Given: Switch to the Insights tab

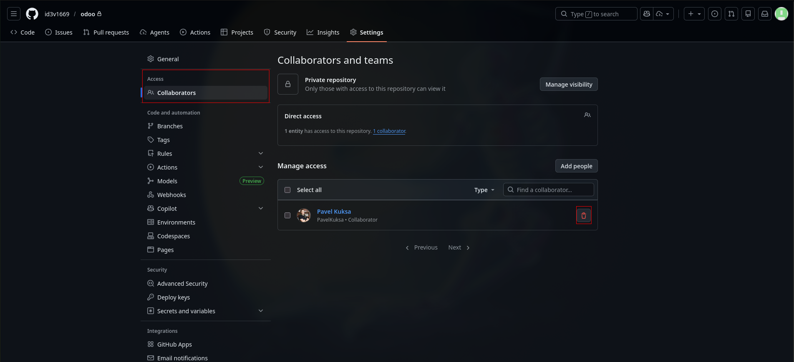Looking at the screenshot, I should point(323,32).
